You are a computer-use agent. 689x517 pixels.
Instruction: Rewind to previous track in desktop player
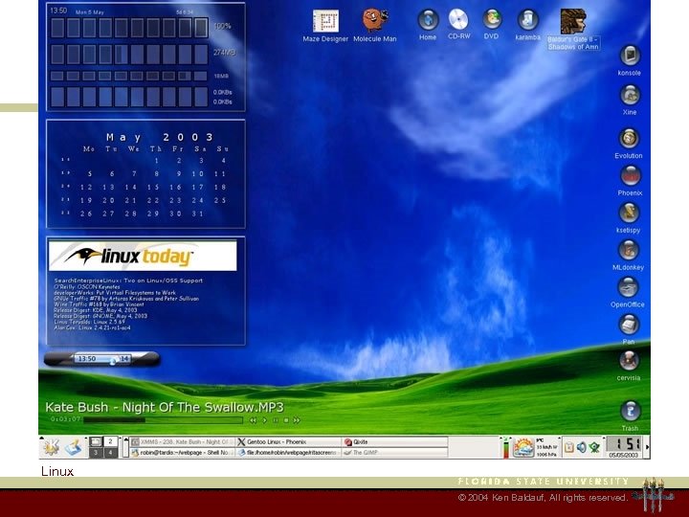tap(253, 420)
